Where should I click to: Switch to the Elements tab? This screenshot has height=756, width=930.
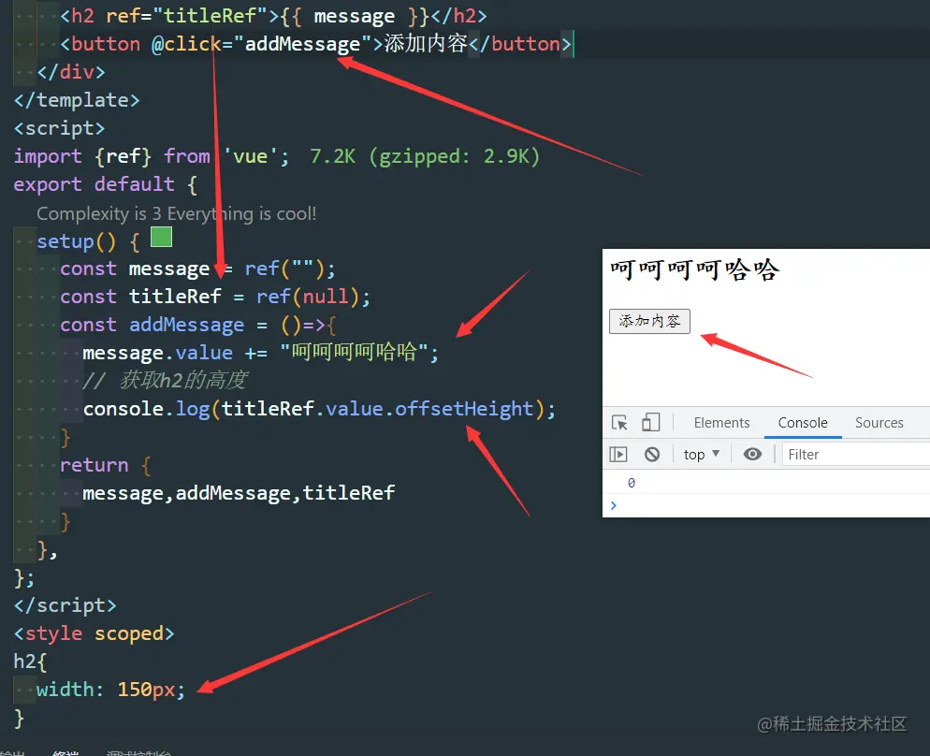point(721,423)
